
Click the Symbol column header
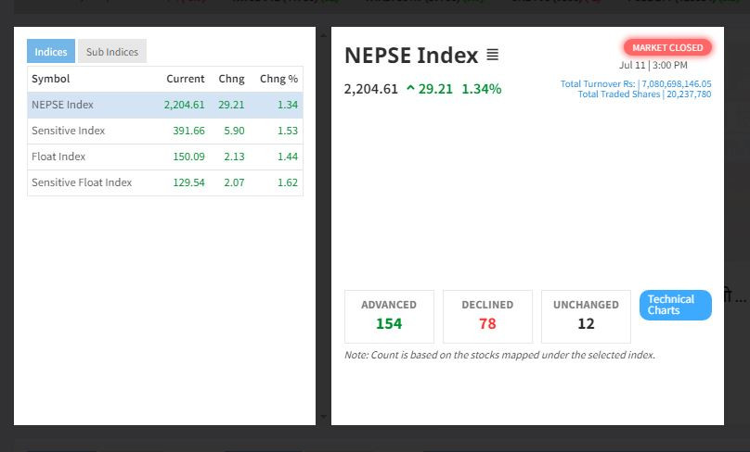(51, 79)
